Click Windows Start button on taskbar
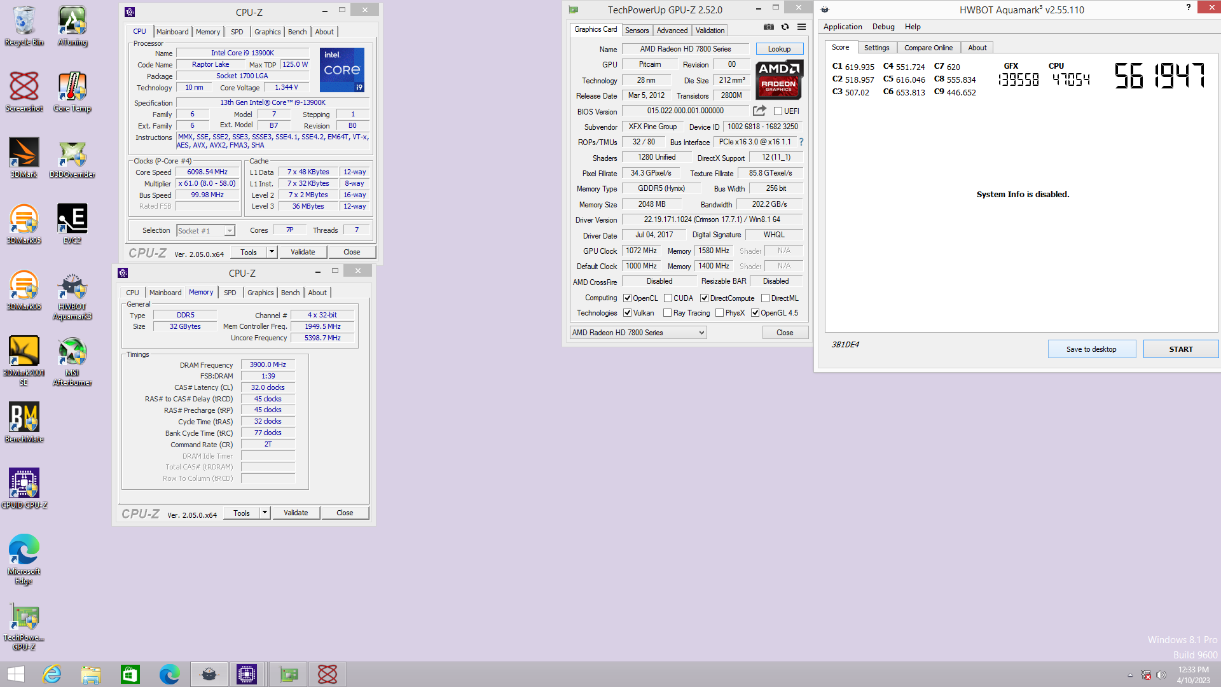This screenshot has height=687, width=1221. click(x=15, y=674)
